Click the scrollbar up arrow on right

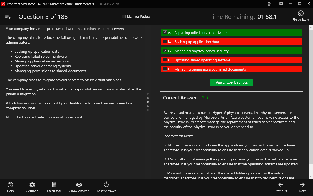click(x=311, y=27)
